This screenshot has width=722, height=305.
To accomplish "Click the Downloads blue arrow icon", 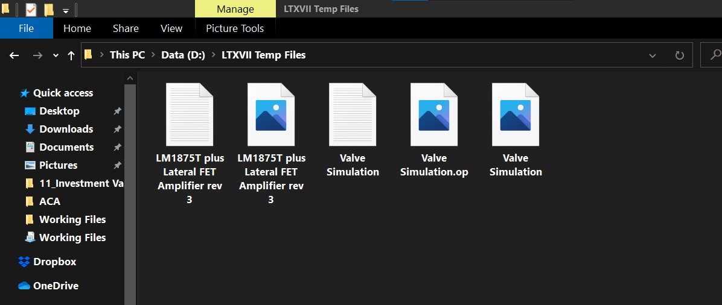I will point(30,129).
